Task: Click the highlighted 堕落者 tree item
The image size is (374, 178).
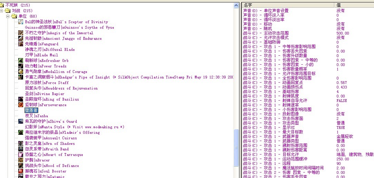Action: [x=31, y=110]
